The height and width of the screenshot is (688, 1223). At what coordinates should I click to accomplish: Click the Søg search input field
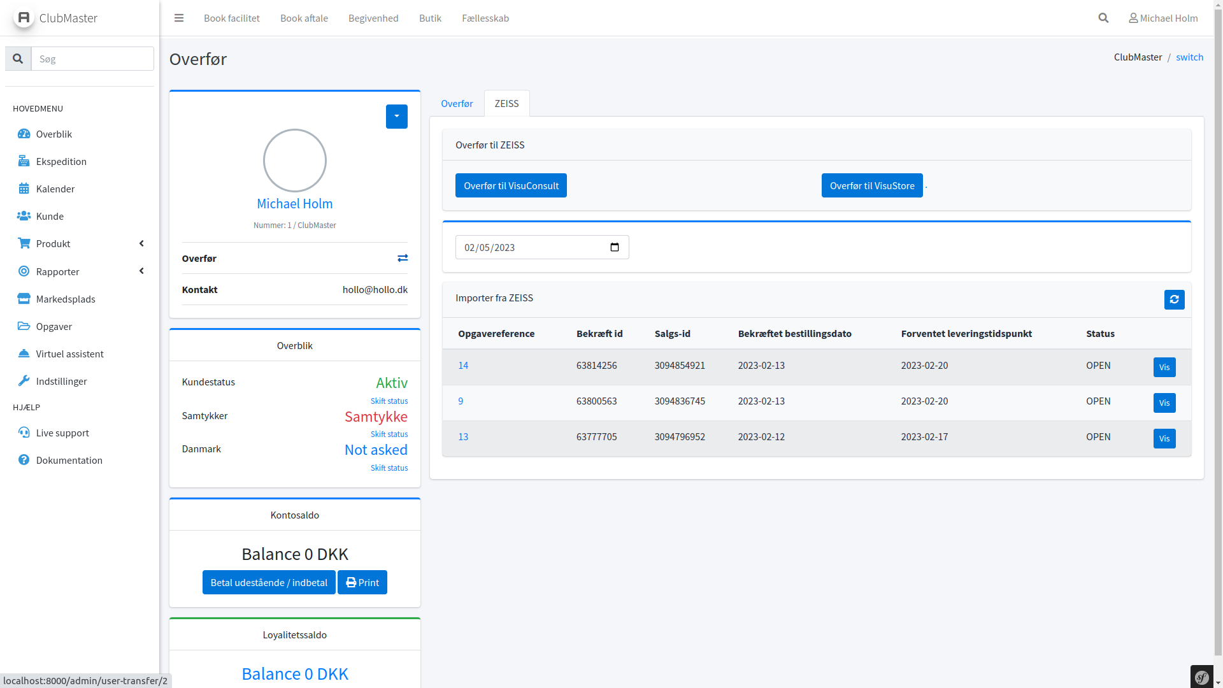tap(92, 59)
